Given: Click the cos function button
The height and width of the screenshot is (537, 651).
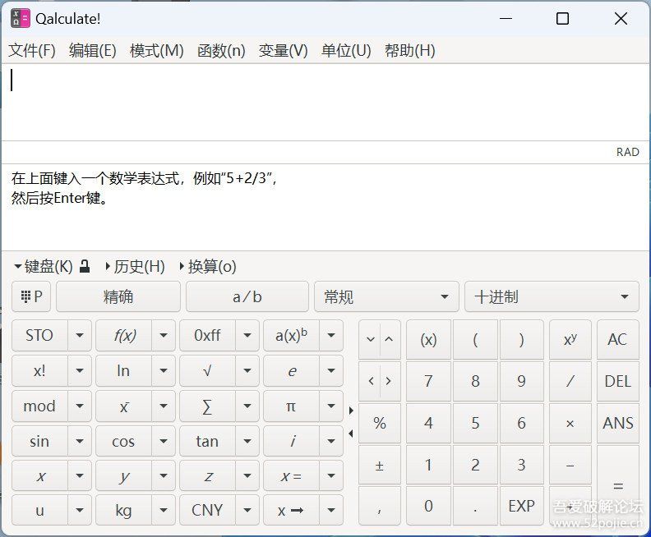Looking at the screenshot, I should pos(123,441).
